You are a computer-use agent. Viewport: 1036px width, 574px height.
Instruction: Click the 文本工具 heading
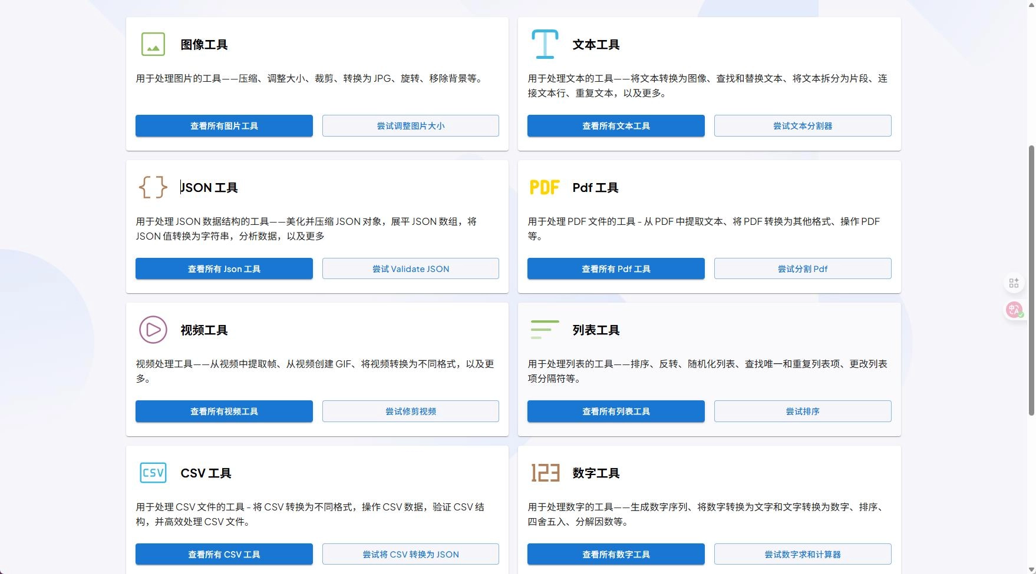tap(596, 45)
